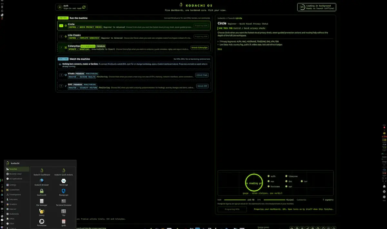Show Recently Used applications
Viewport: 387px width, 229px height.
tap(17, 174)
